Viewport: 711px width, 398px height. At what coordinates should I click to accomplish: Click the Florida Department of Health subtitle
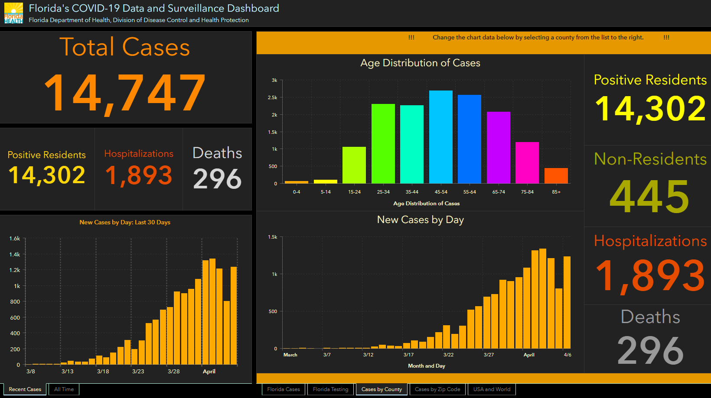pos(139,20)
